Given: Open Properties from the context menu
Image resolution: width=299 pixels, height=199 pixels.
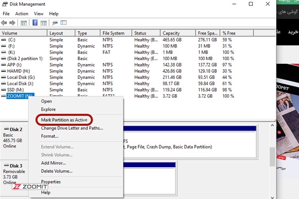Looking at the screenshot, I should 51,182.
